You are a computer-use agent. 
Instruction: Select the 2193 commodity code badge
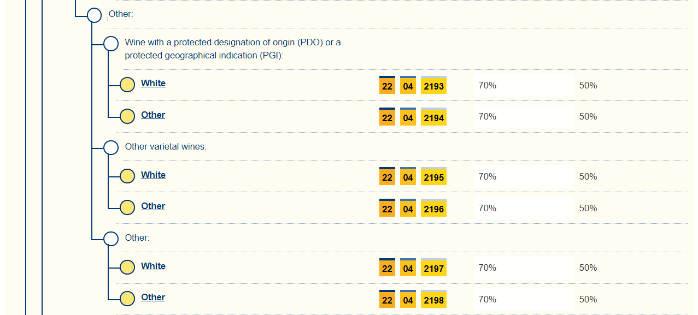coord(433,86)
